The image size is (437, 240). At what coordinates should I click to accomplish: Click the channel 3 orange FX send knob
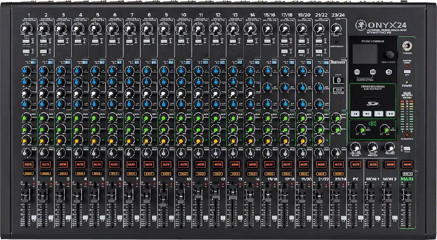(60, 140)
